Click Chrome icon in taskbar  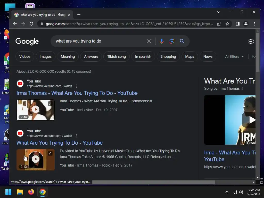43,192
